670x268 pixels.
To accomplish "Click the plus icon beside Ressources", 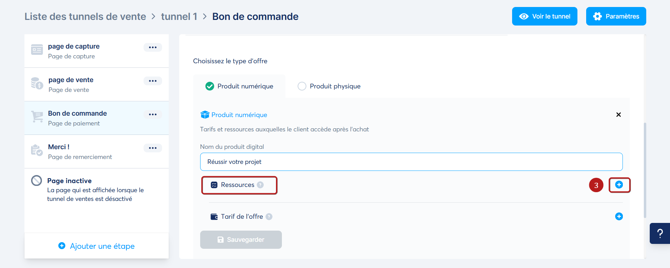I will tap(619, 185).
